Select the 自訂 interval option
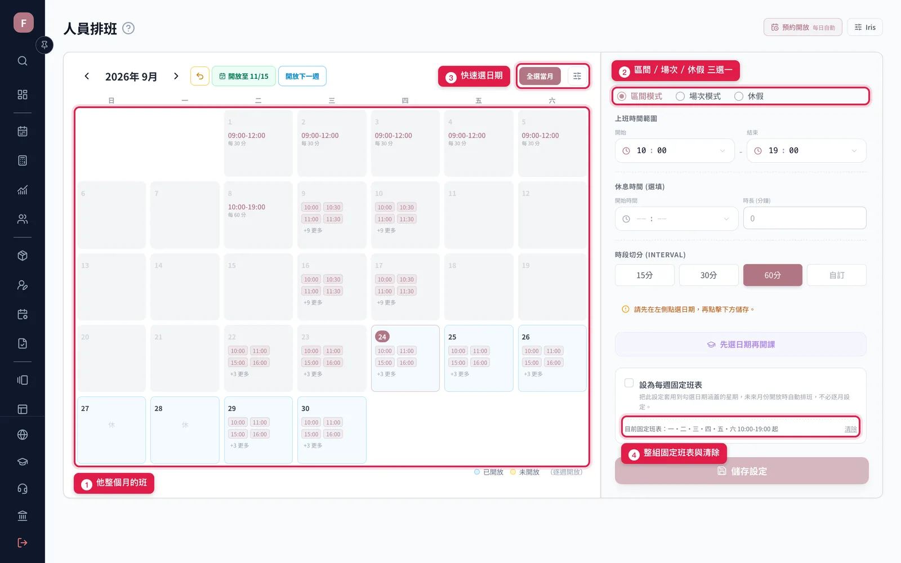The image size is (901, 563). tap(837, 275)
